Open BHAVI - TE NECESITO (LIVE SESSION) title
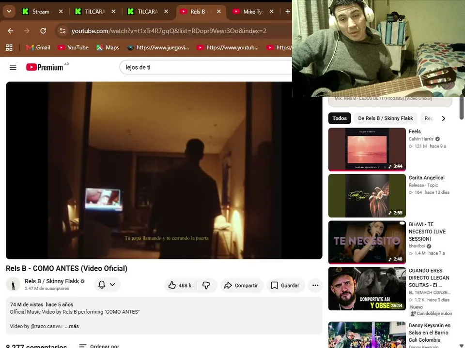The width and height of the screenshot is (465, 348). pos(427,232)
